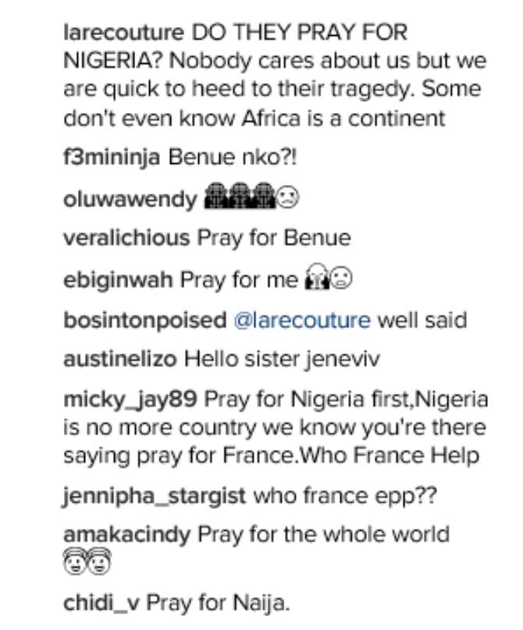Click the first face emoji under amakacindy's comment
Viewport: 523px width, 630px height.
(75, 561)
